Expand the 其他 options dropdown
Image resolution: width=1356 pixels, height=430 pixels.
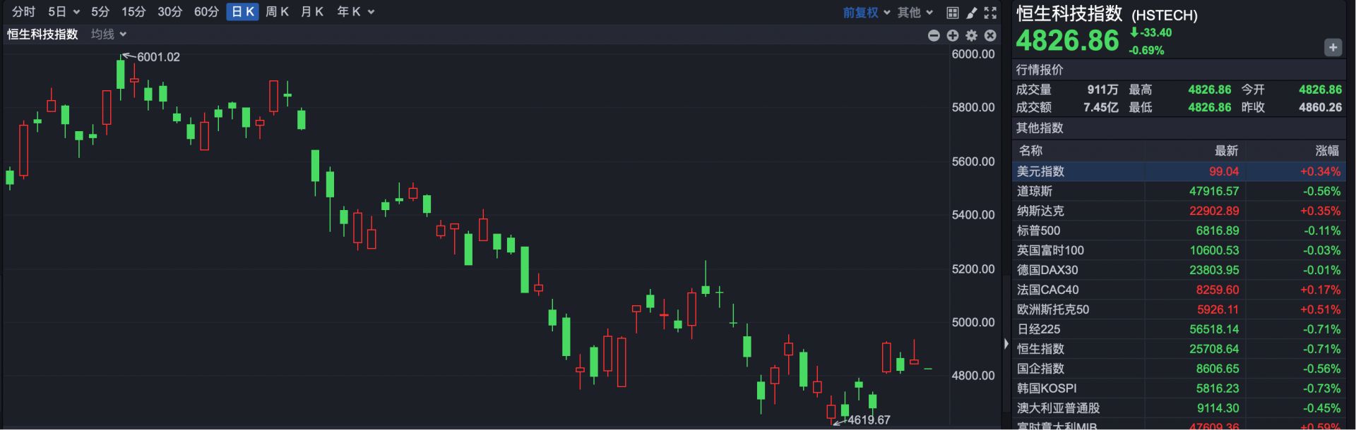tap(913, 12)
